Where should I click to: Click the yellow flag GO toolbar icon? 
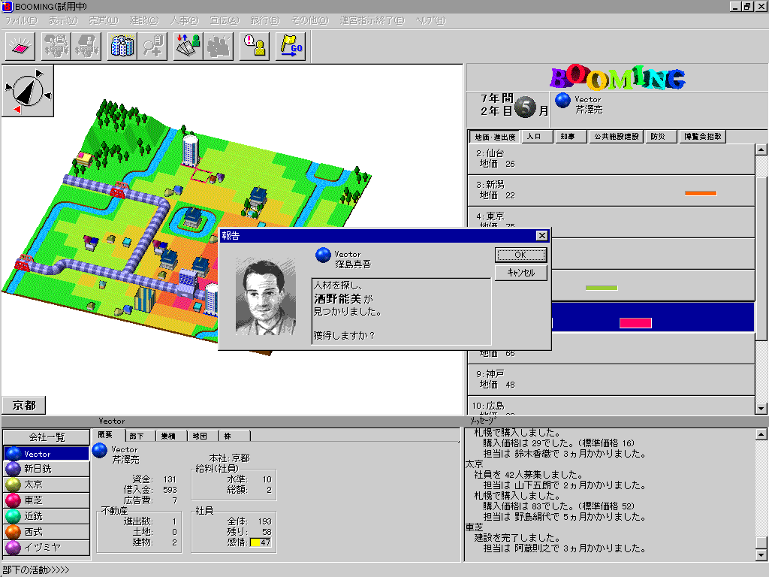click(291, 47)
